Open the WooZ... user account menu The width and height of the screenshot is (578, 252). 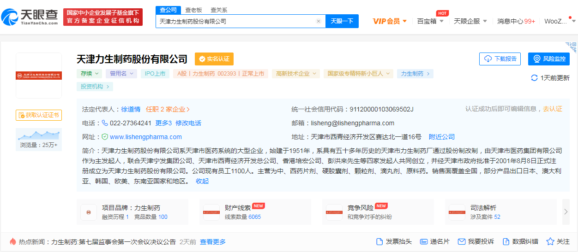(560, 21)
